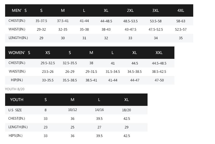Click women's XS chest value 29.5-32.5
Screen dimensions: 215x144
point(48,63)
